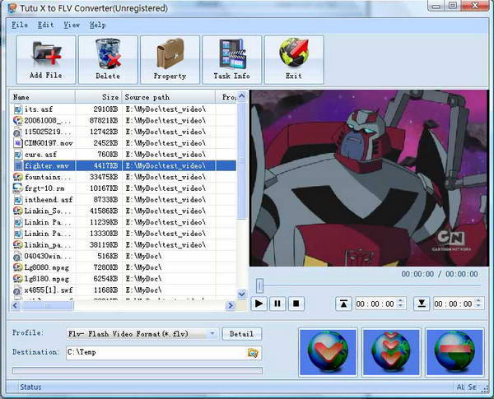Click the file icon next to lg8180.mpeg
Viewport: 494px width, 399px height.
pyautogui.click(x=18, y=279)
